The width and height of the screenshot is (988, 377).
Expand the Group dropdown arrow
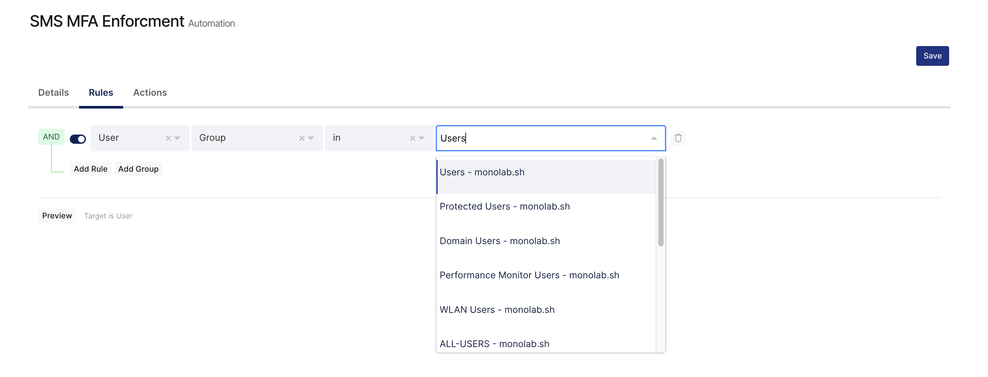[311, 138]
